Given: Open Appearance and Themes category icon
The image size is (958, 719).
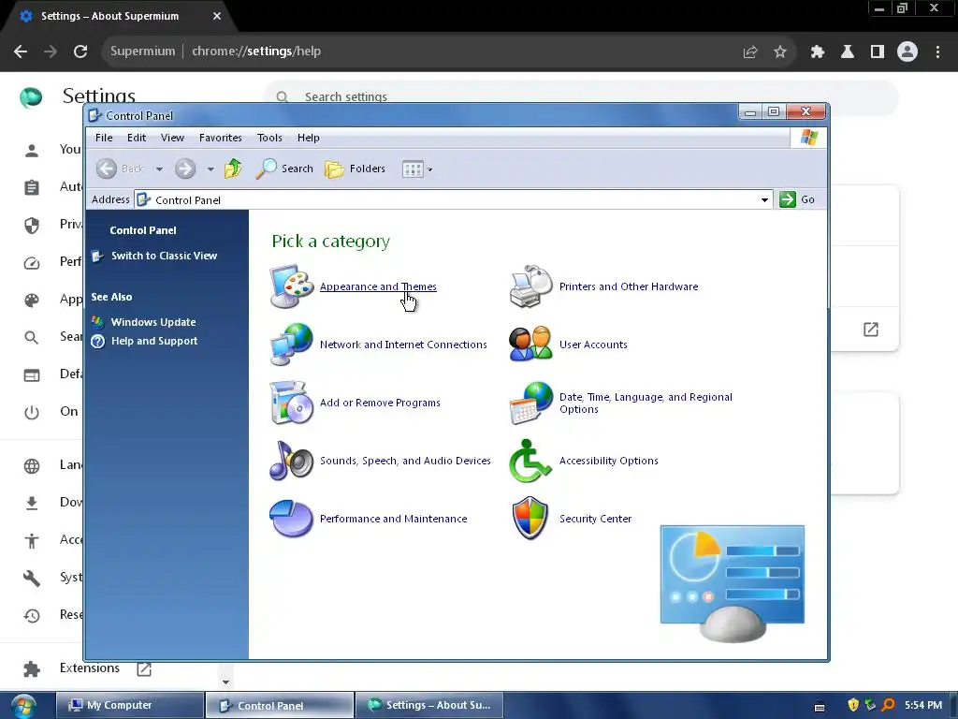Looking at the screenshot, I should (292, 286).
